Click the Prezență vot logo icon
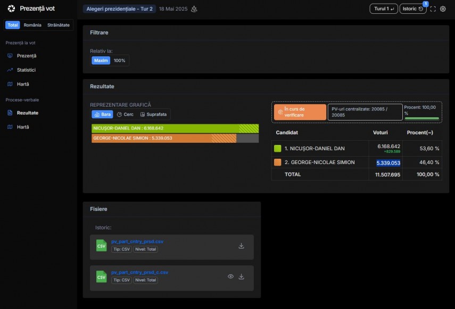This screenshot has width=455, height=309. (11, 8)
